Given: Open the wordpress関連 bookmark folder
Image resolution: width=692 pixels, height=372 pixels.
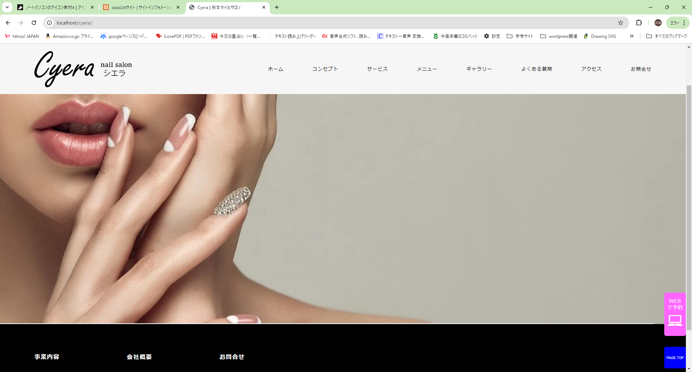Looking at the screenshot, I should [559, 36].
